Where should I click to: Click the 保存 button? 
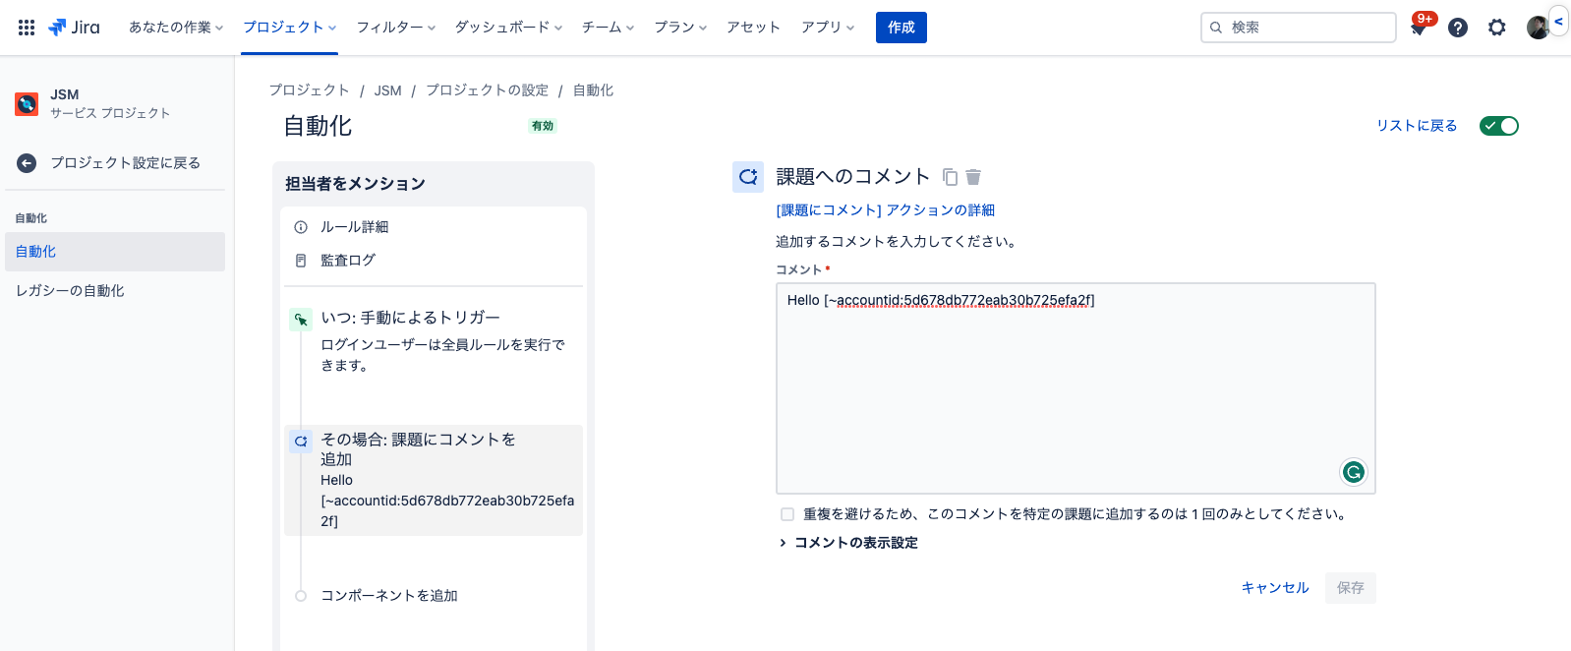point(1351,588)
